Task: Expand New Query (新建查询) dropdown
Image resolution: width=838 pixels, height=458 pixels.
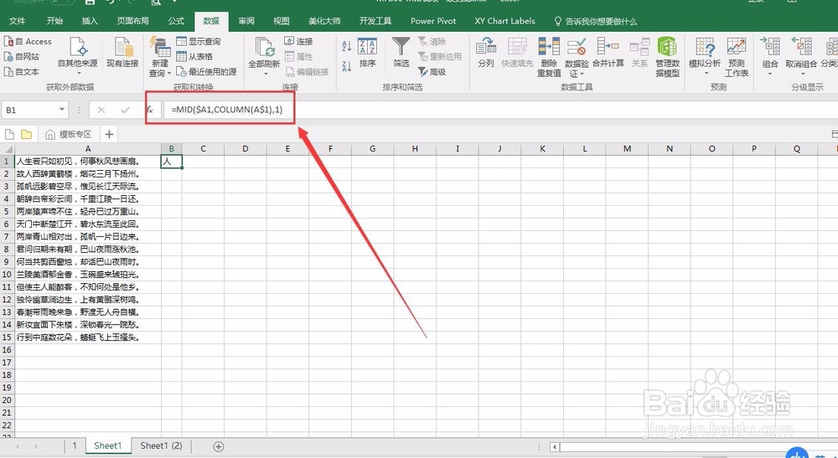Action: point(170,73)
